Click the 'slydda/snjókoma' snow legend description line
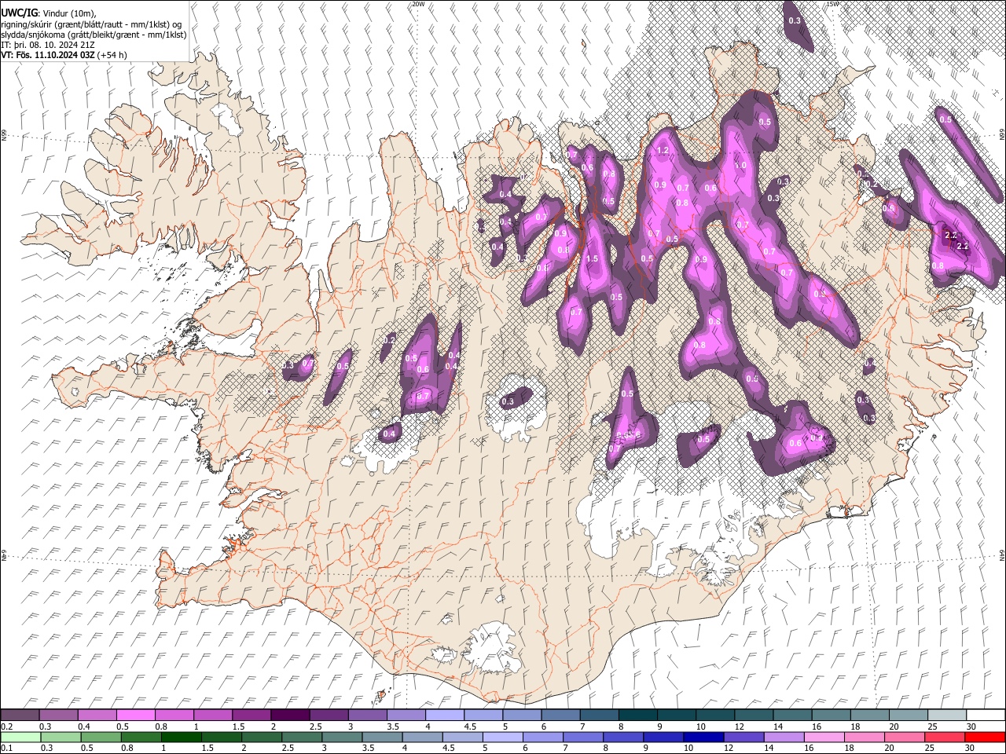 [x=94, y=35]
